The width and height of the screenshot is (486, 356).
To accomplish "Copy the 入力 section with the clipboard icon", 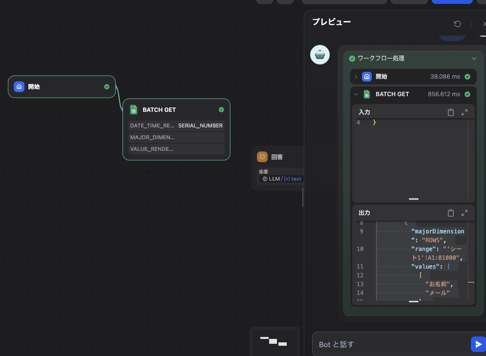I will click(x=451, y=112).
